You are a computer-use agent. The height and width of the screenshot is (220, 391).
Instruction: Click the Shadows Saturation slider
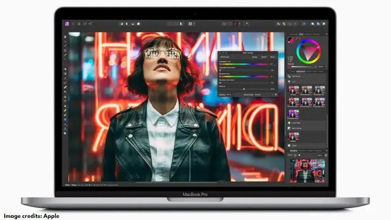(x=244, y=83)
